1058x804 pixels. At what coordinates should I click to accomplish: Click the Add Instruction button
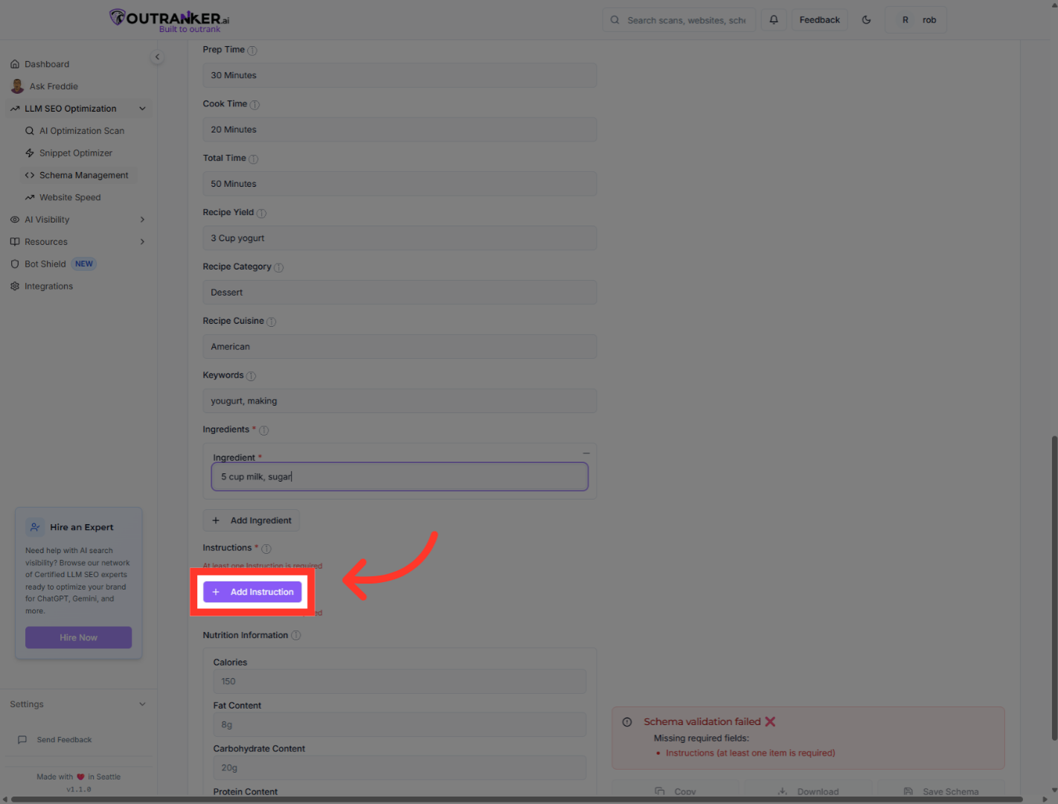click(252, 591)
